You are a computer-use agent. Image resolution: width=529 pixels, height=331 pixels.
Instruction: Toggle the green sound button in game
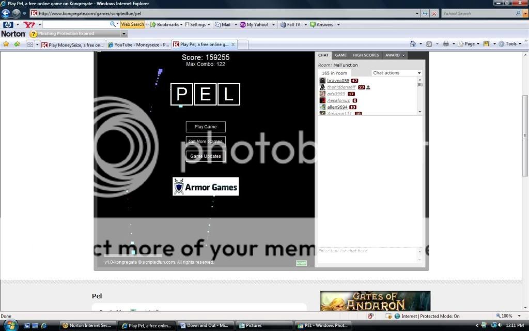(x=301, y=263)
